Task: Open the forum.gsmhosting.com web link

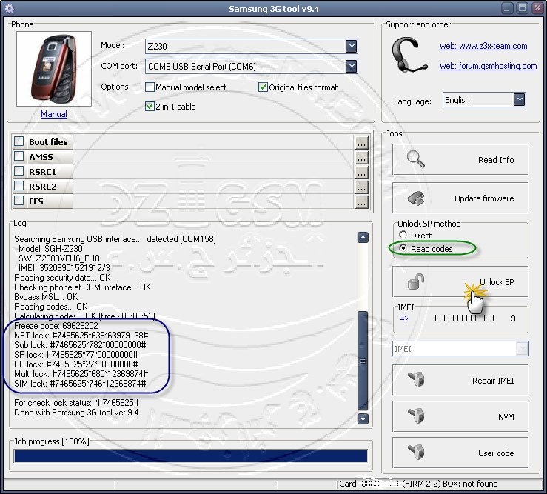Action: [x=488, y=66]
